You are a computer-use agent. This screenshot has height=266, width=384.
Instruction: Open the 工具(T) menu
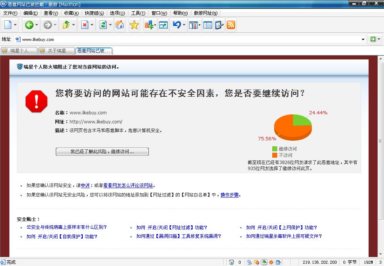click(138, 13)
